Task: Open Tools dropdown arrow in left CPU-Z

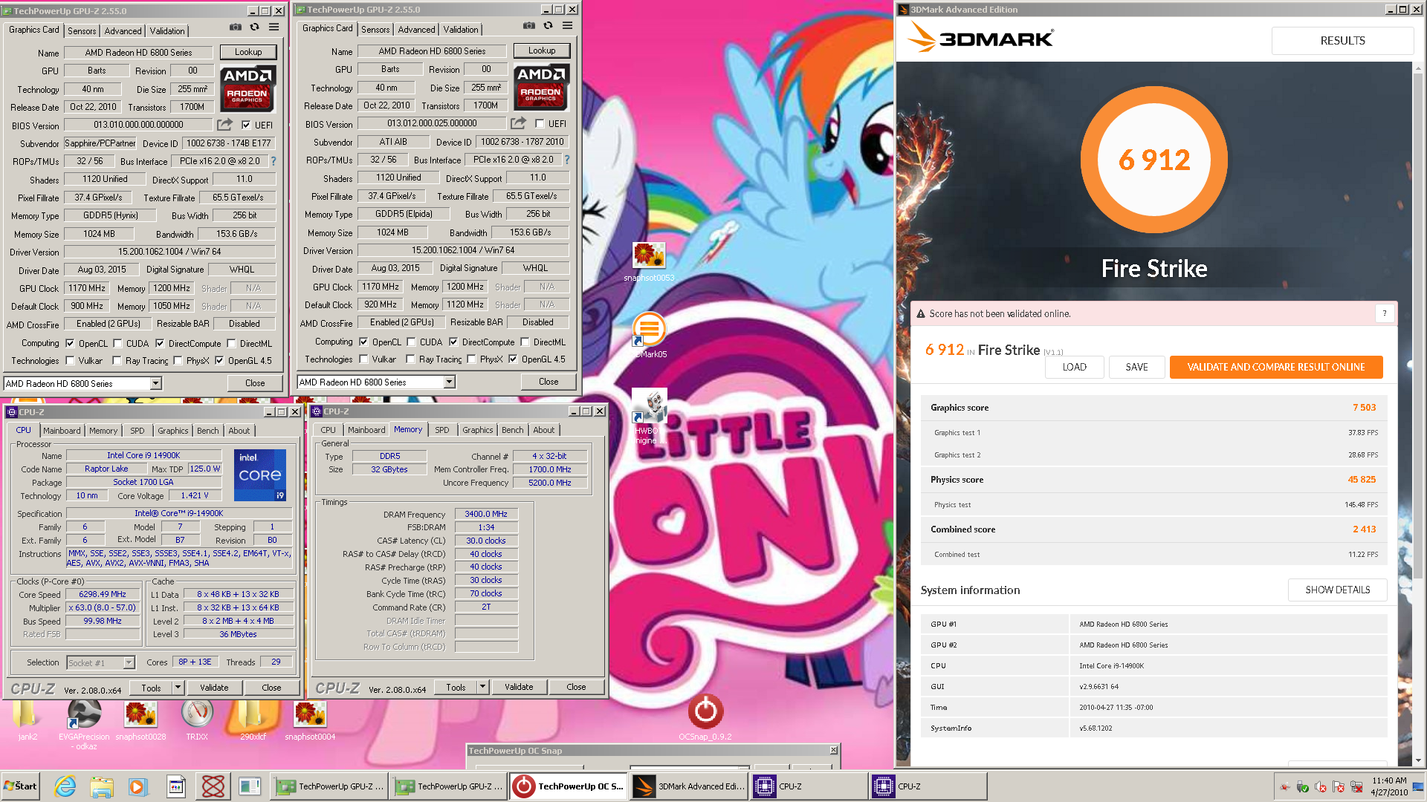Action: (178, 688)
